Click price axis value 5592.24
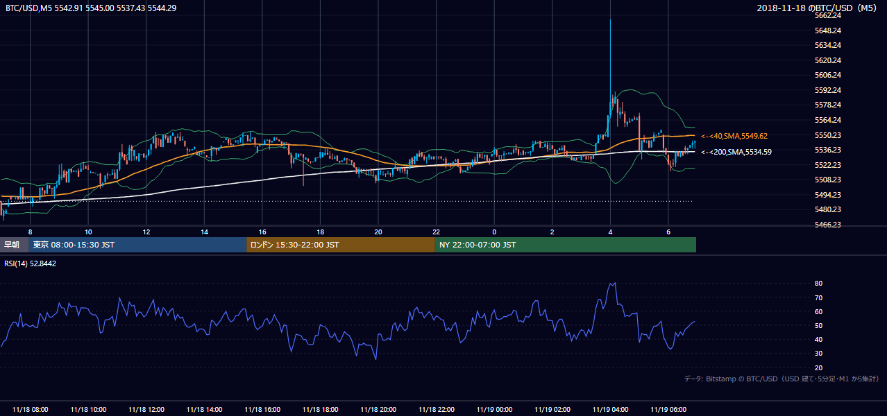887x416 pixels. tap(828, 90)
